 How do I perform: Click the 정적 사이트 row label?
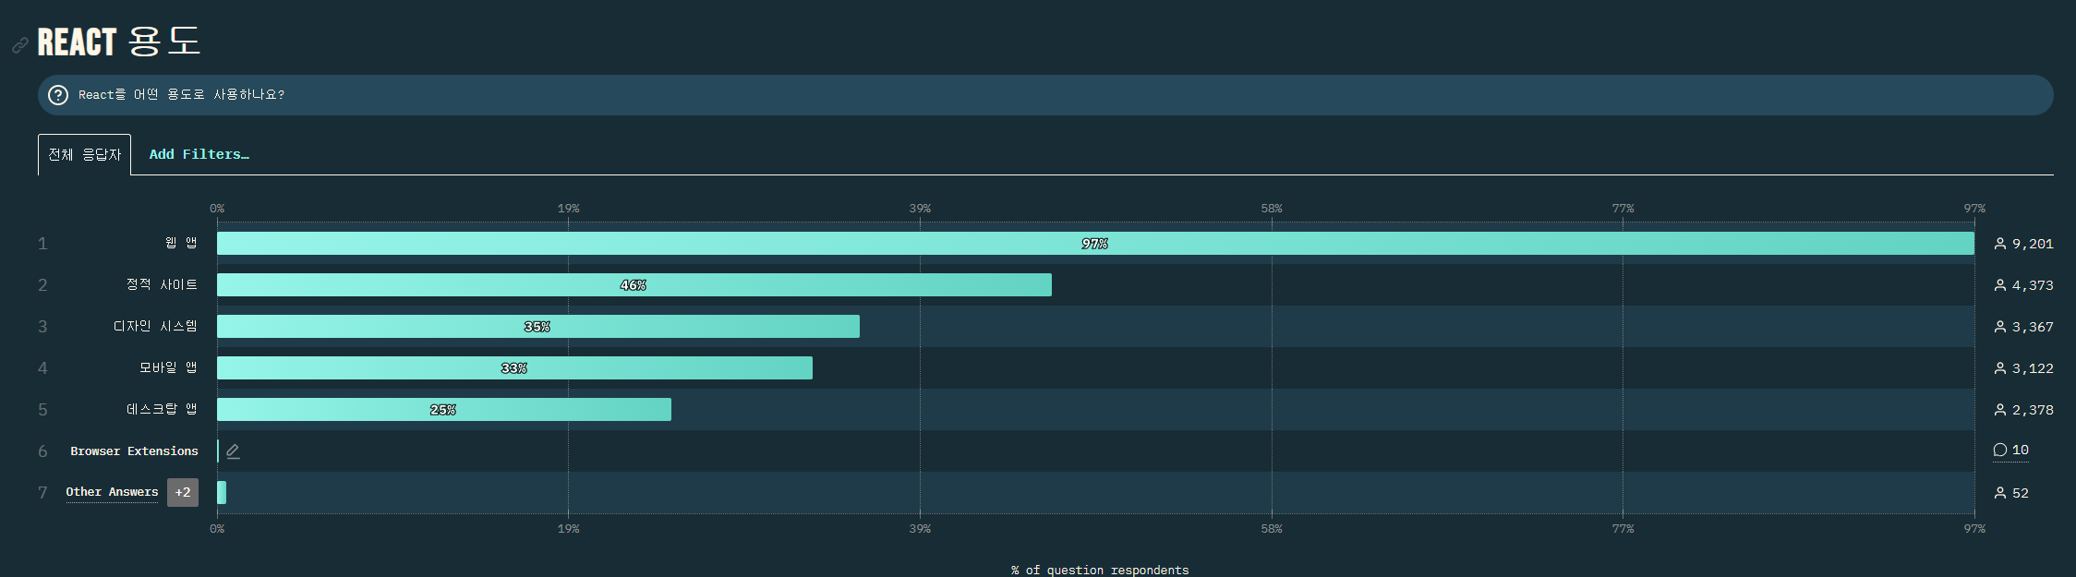[x=162, y=284]
